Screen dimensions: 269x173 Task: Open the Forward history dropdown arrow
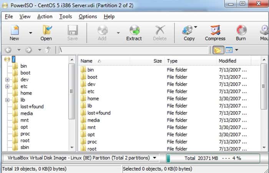click(x=40, y=50)
